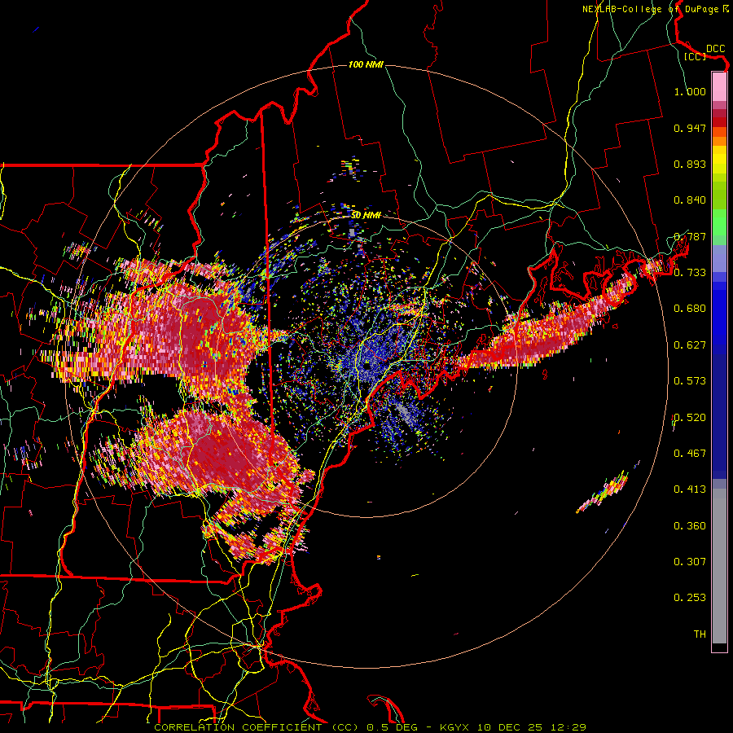Pick the gray lower color bar segment
Image resolution: width=733 pixels, height=733 pixels.
click(x=719, y=566)
